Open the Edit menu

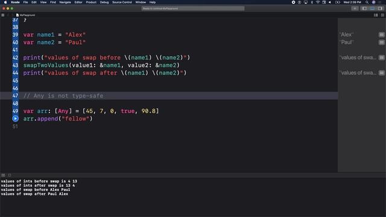pyautogui.click(x=34, y=2)
